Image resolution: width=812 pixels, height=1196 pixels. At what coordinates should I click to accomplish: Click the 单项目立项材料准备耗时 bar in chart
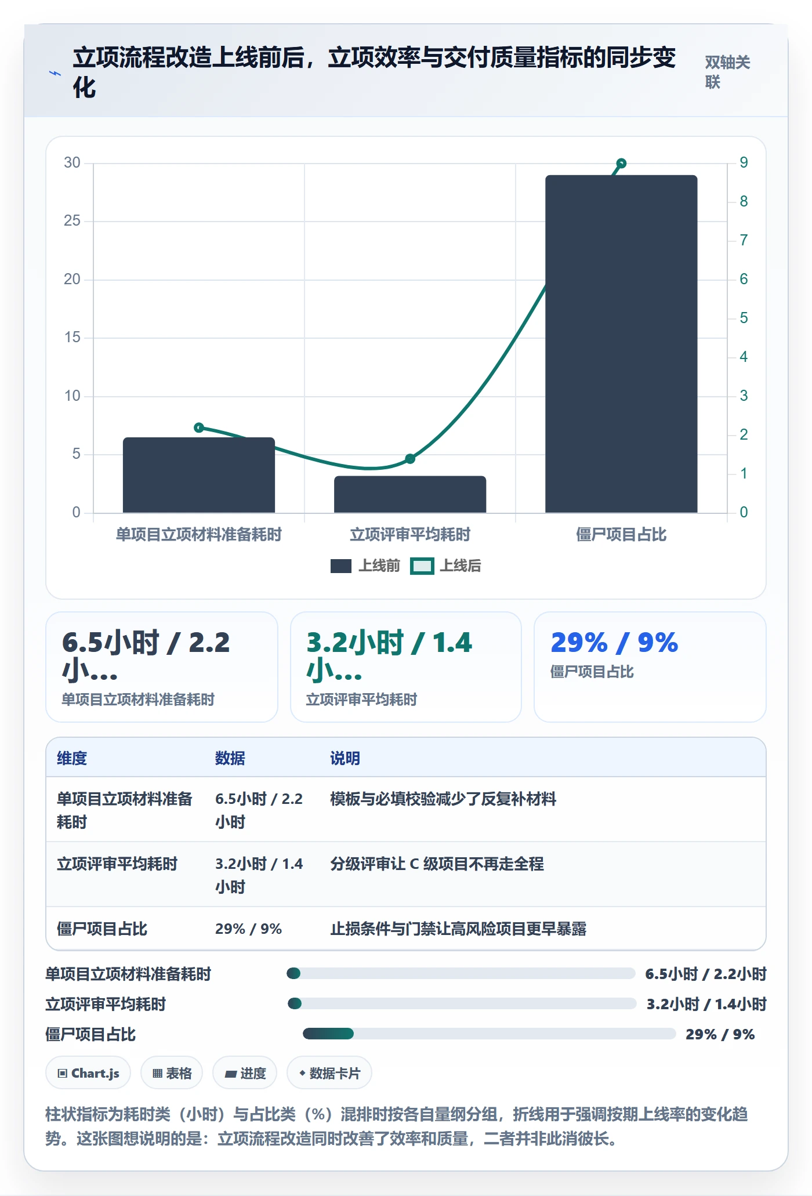click(199, 475)
